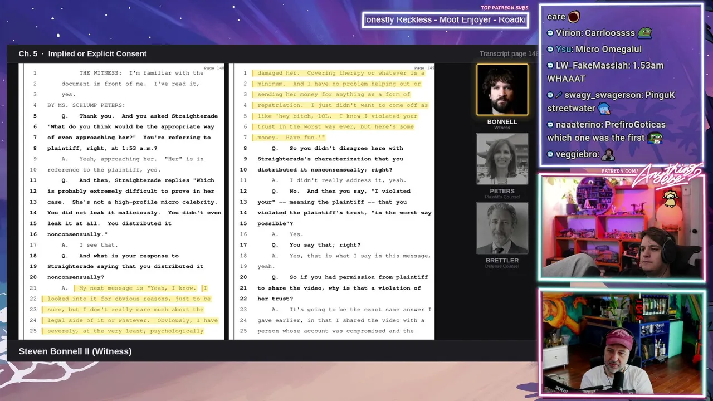Screen dimensions: 713x401
Task: Click the chat badge before naaaterino
Action: pos(550,125)
